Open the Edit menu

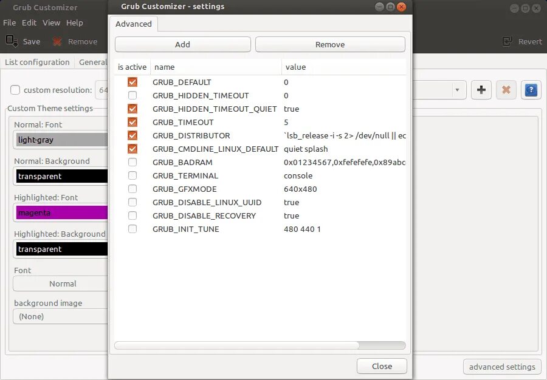(29, 22)
